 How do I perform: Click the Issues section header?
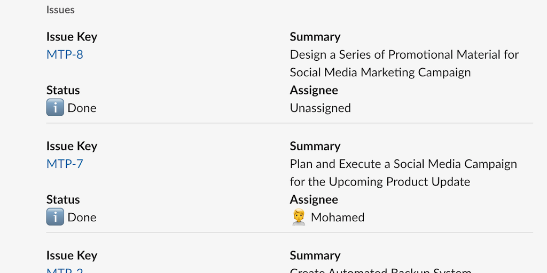[x=60, y=10]
